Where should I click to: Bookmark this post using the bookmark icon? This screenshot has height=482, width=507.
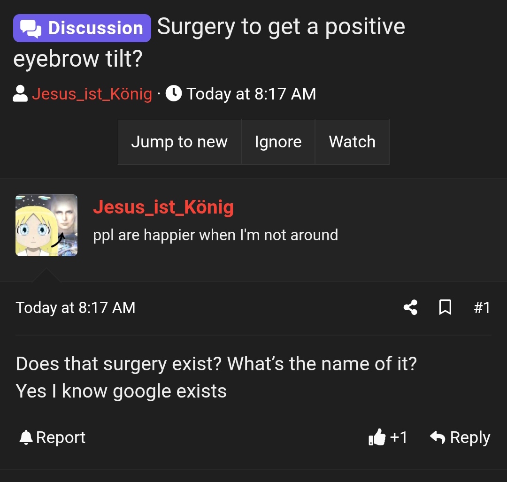click(445, 307)
